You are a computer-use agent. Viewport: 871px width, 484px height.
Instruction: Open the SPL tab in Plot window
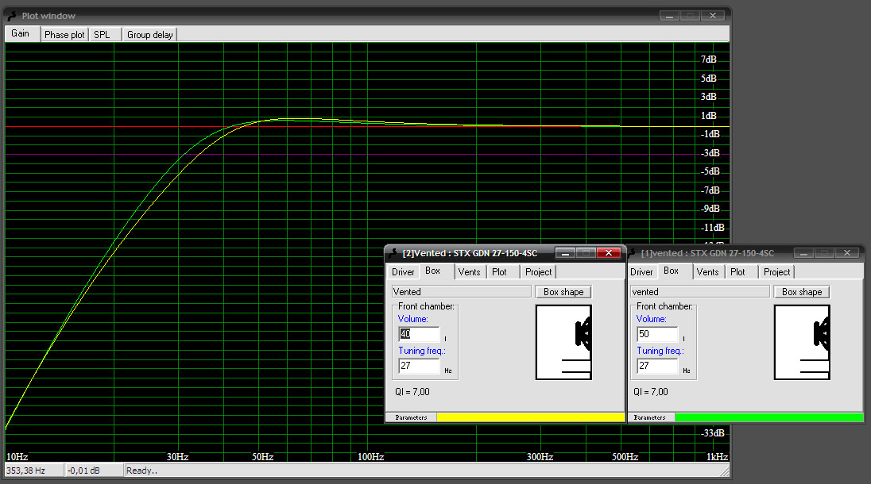[102, 35]
